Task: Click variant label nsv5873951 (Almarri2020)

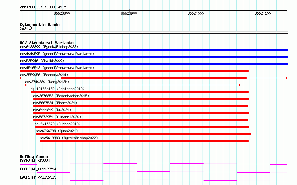Action: 57,117
